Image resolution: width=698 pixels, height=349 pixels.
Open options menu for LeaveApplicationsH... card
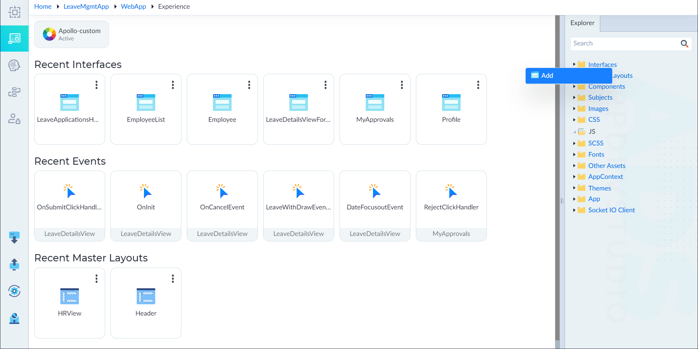96,85
